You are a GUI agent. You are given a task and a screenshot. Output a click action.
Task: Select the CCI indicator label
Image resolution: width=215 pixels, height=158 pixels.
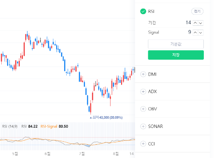(151, 144)
